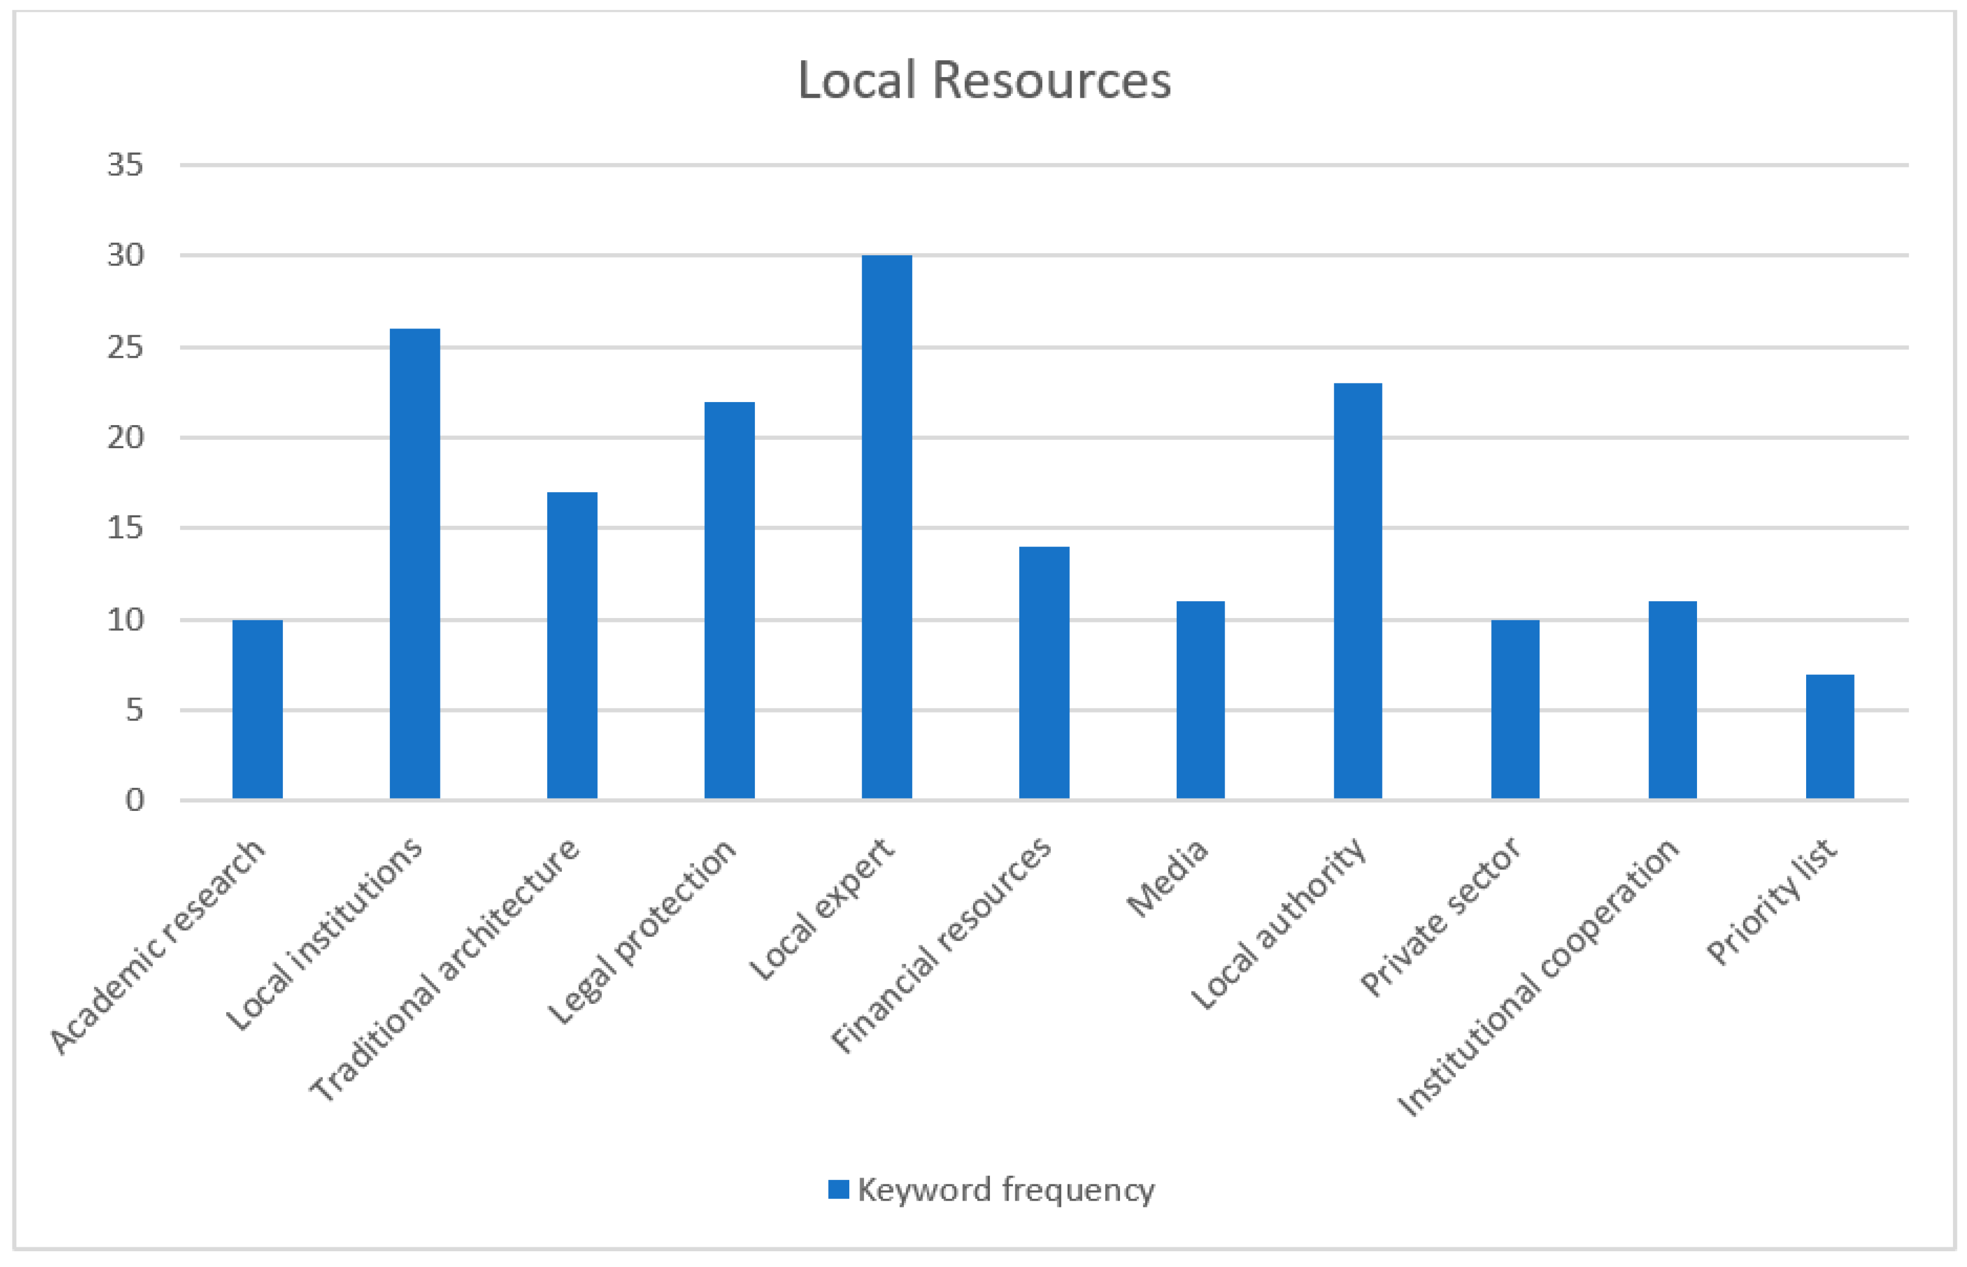
Task: Click the 'Media' axis label
Action: tap(1168, 877)
